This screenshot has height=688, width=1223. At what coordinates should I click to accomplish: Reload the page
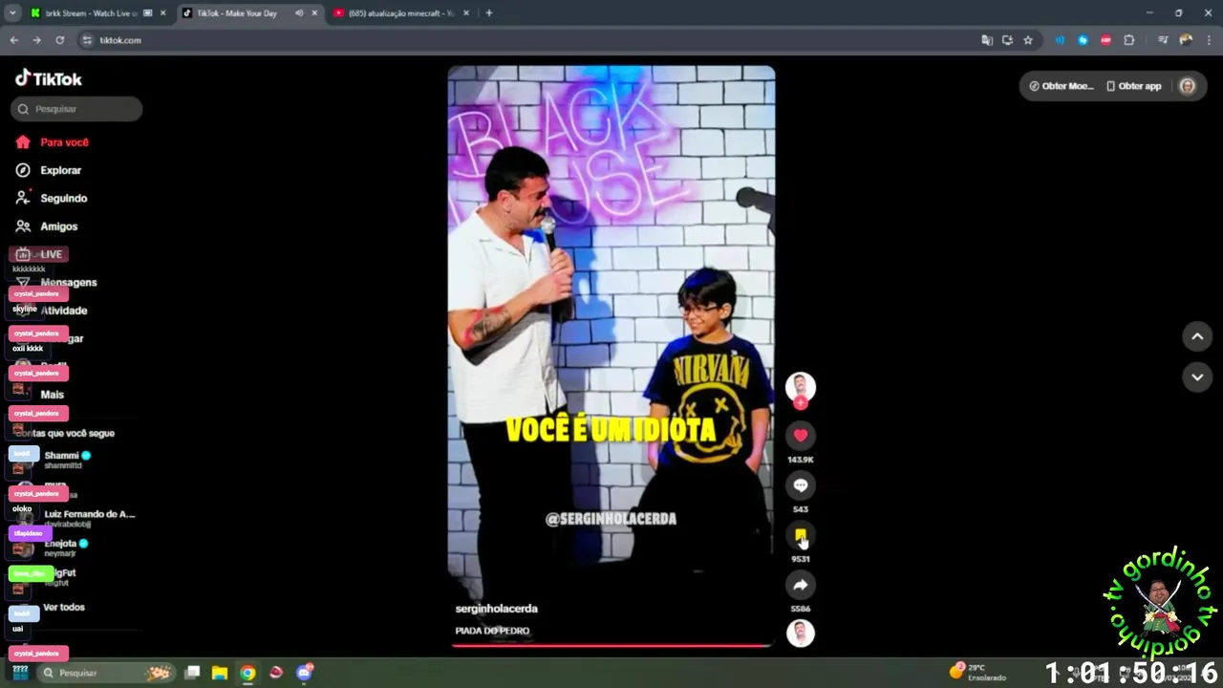[59, 40]
